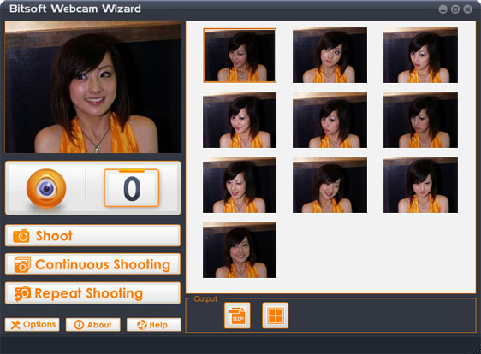Viewport: 481px width, 354px height.
Task: Click the lifebuoy icon on the Help button
Action: pos(142,325)
